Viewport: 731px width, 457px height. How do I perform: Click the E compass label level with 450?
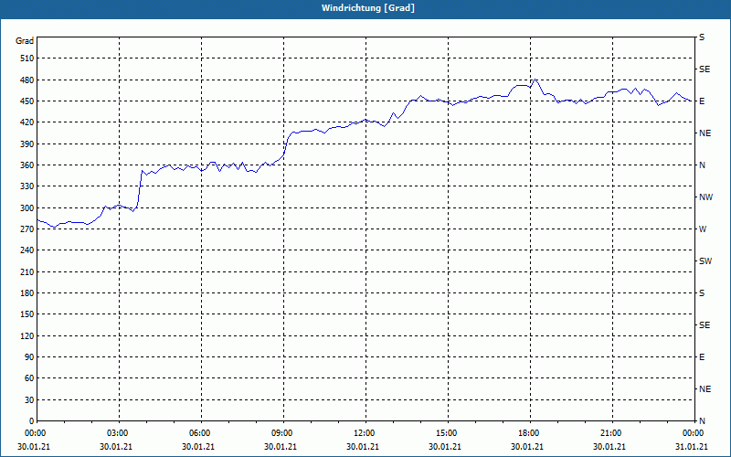point(702,101)
